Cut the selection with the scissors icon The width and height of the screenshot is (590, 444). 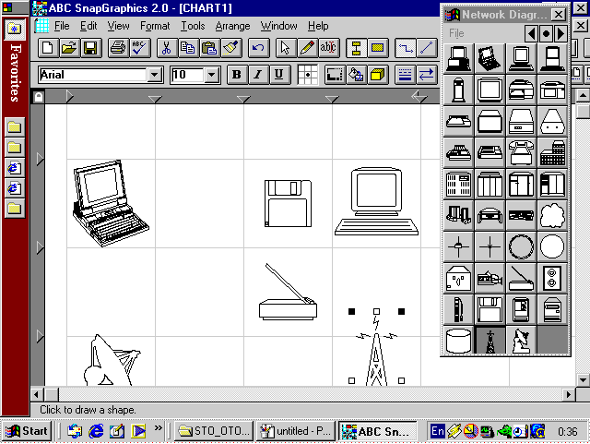(166, 48)
